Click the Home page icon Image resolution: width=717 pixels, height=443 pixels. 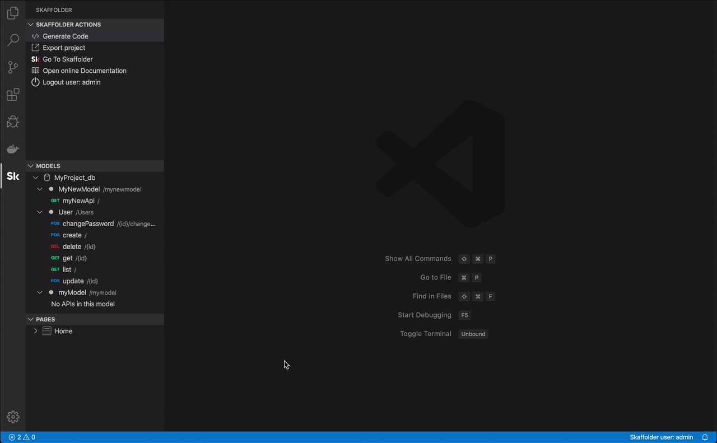[x=47, y=331]
